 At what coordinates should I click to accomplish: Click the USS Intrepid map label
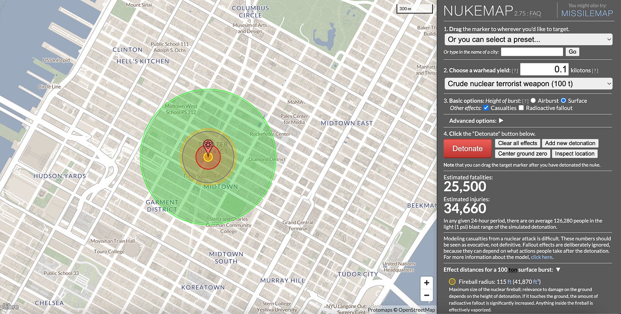pos(56,60)
